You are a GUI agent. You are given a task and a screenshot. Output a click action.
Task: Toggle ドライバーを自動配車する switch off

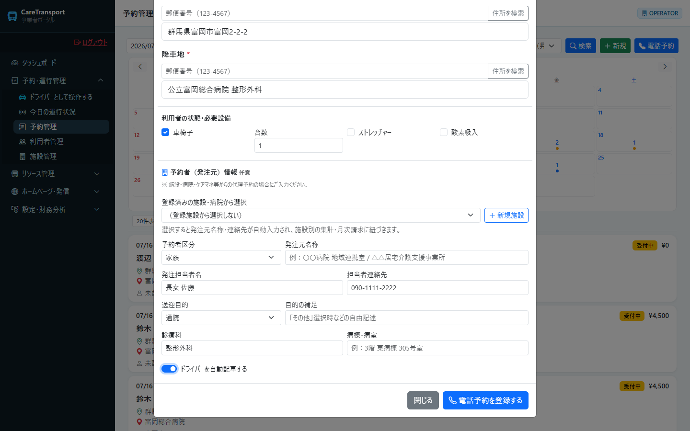169,369
